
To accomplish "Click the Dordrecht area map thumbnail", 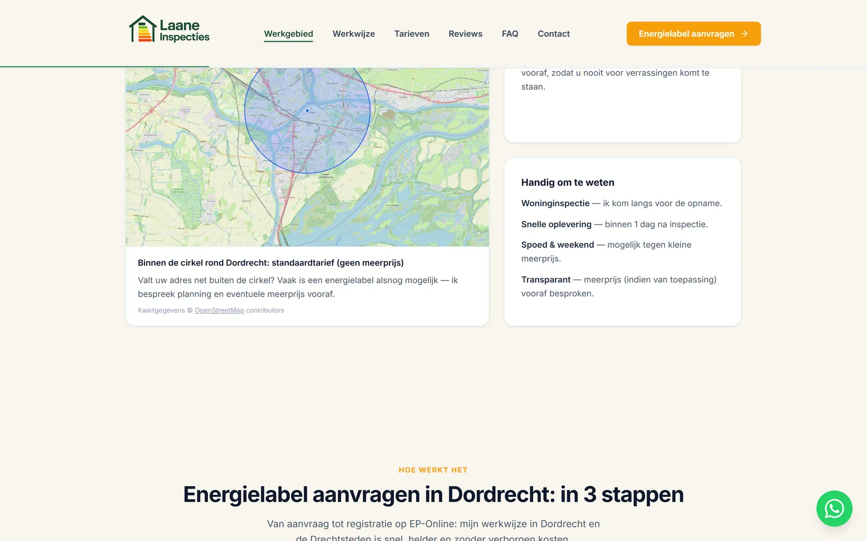I will (x=307, y=157).
